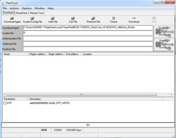This screenshot has height=138, width=176.
Task: Open the RootCert File folder icon
Action: 93,18
